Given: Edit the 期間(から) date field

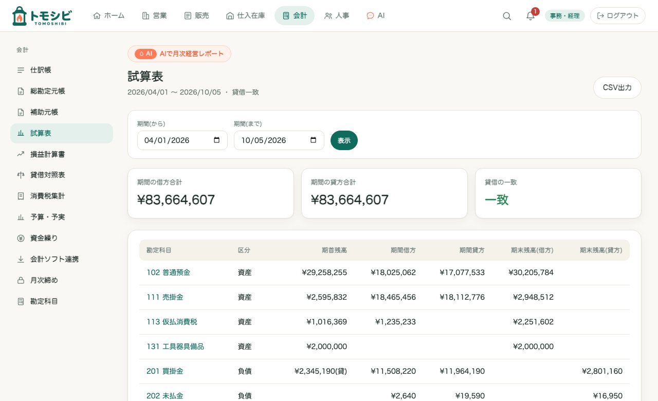Looking at the screenshot, I should coord(182,140).
